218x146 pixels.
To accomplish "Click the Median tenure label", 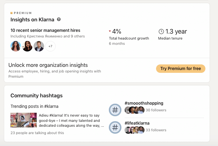I will (x=170, y=38).
